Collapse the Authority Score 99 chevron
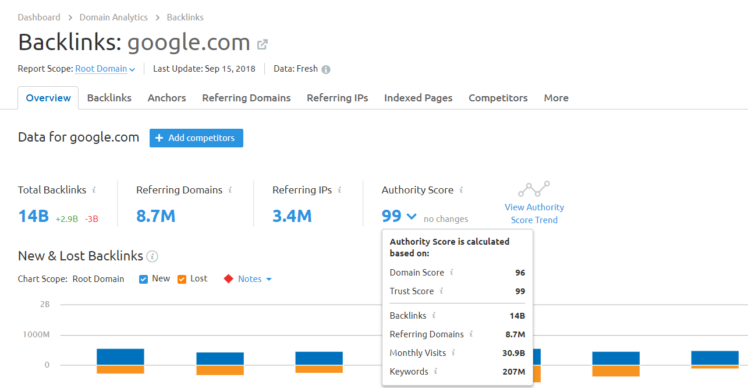 412,217
